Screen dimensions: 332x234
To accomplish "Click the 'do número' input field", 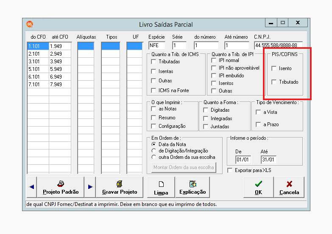I will [206, 45].
